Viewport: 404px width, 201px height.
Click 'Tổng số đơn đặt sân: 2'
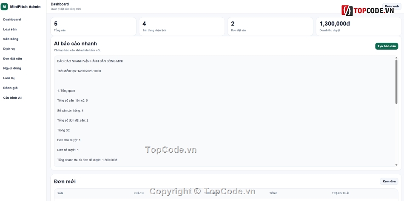pos(73,120)
